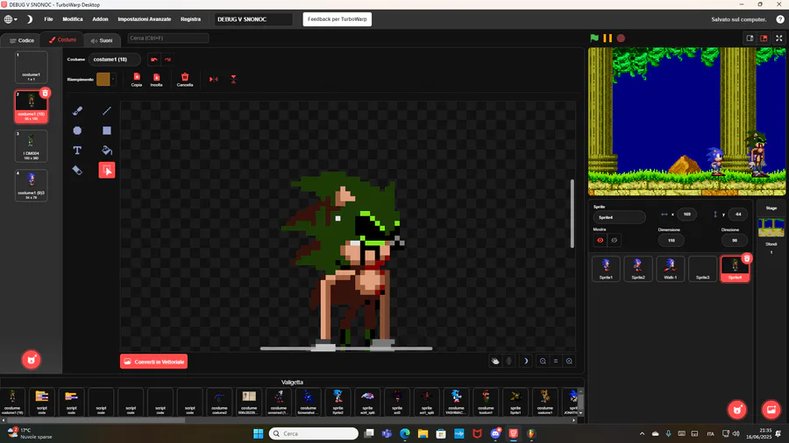Open Microsoft Edge from the taskbar
Viewport: 789px width, 443px height.
(x=404, y=433)
